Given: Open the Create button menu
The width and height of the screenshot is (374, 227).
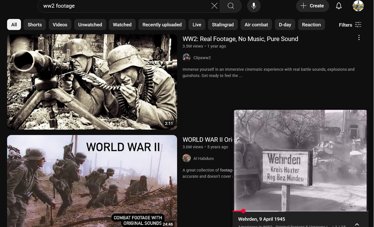Looking at the screenshot, I should (x=312, y=6).
